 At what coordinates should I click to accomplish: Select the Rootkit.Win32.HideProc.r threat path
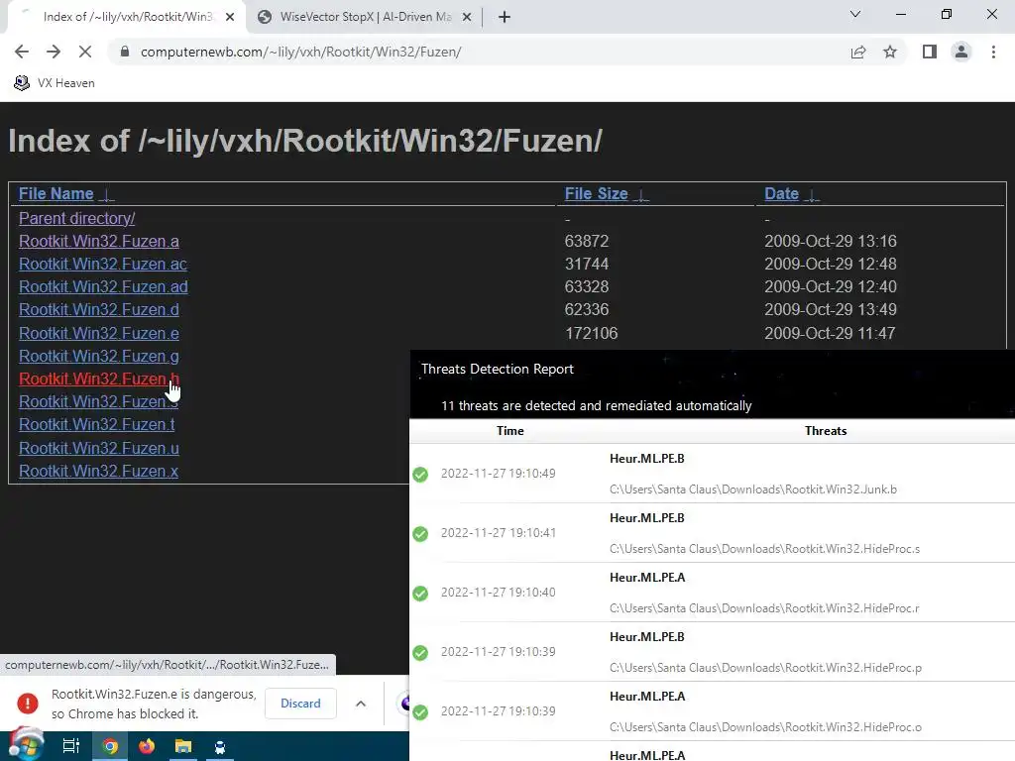coord(764,608)
